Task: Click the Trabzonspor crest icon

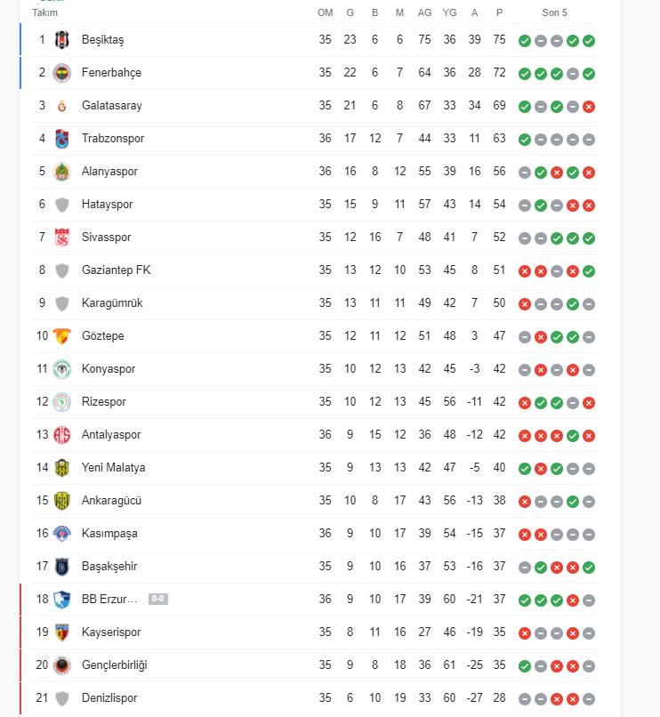Action: 61,139
